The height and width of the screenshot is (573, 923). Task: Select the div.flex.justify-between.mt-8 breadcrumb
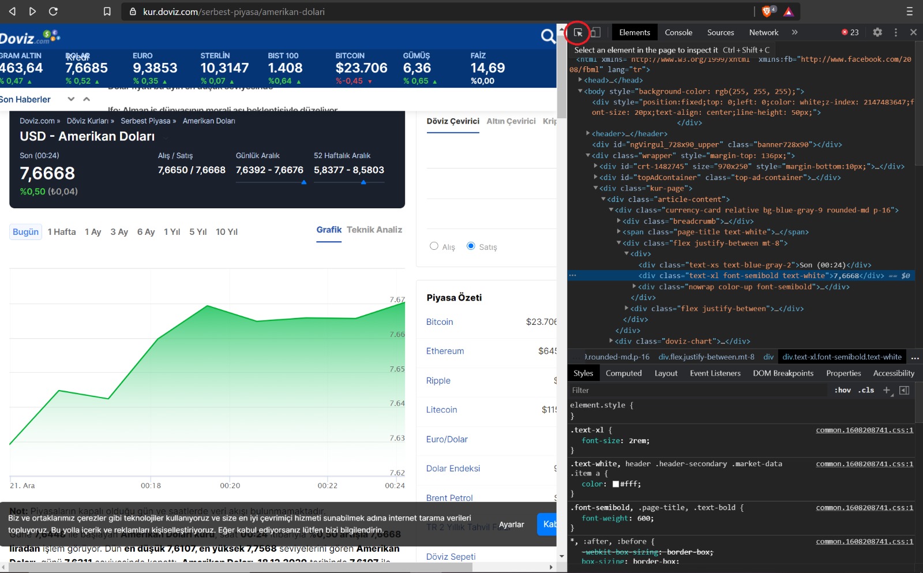click(706, 357)
